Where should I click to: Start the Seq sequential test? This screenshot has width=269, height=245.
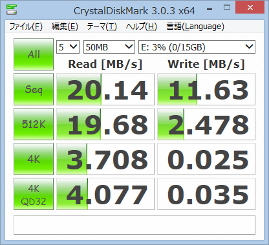point(34,89)
